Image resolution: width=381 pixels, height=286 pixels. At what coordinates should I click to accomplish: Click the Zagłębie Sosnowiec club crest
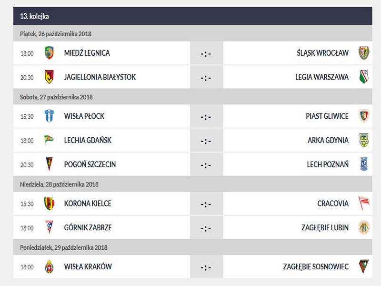coord(364,266)
